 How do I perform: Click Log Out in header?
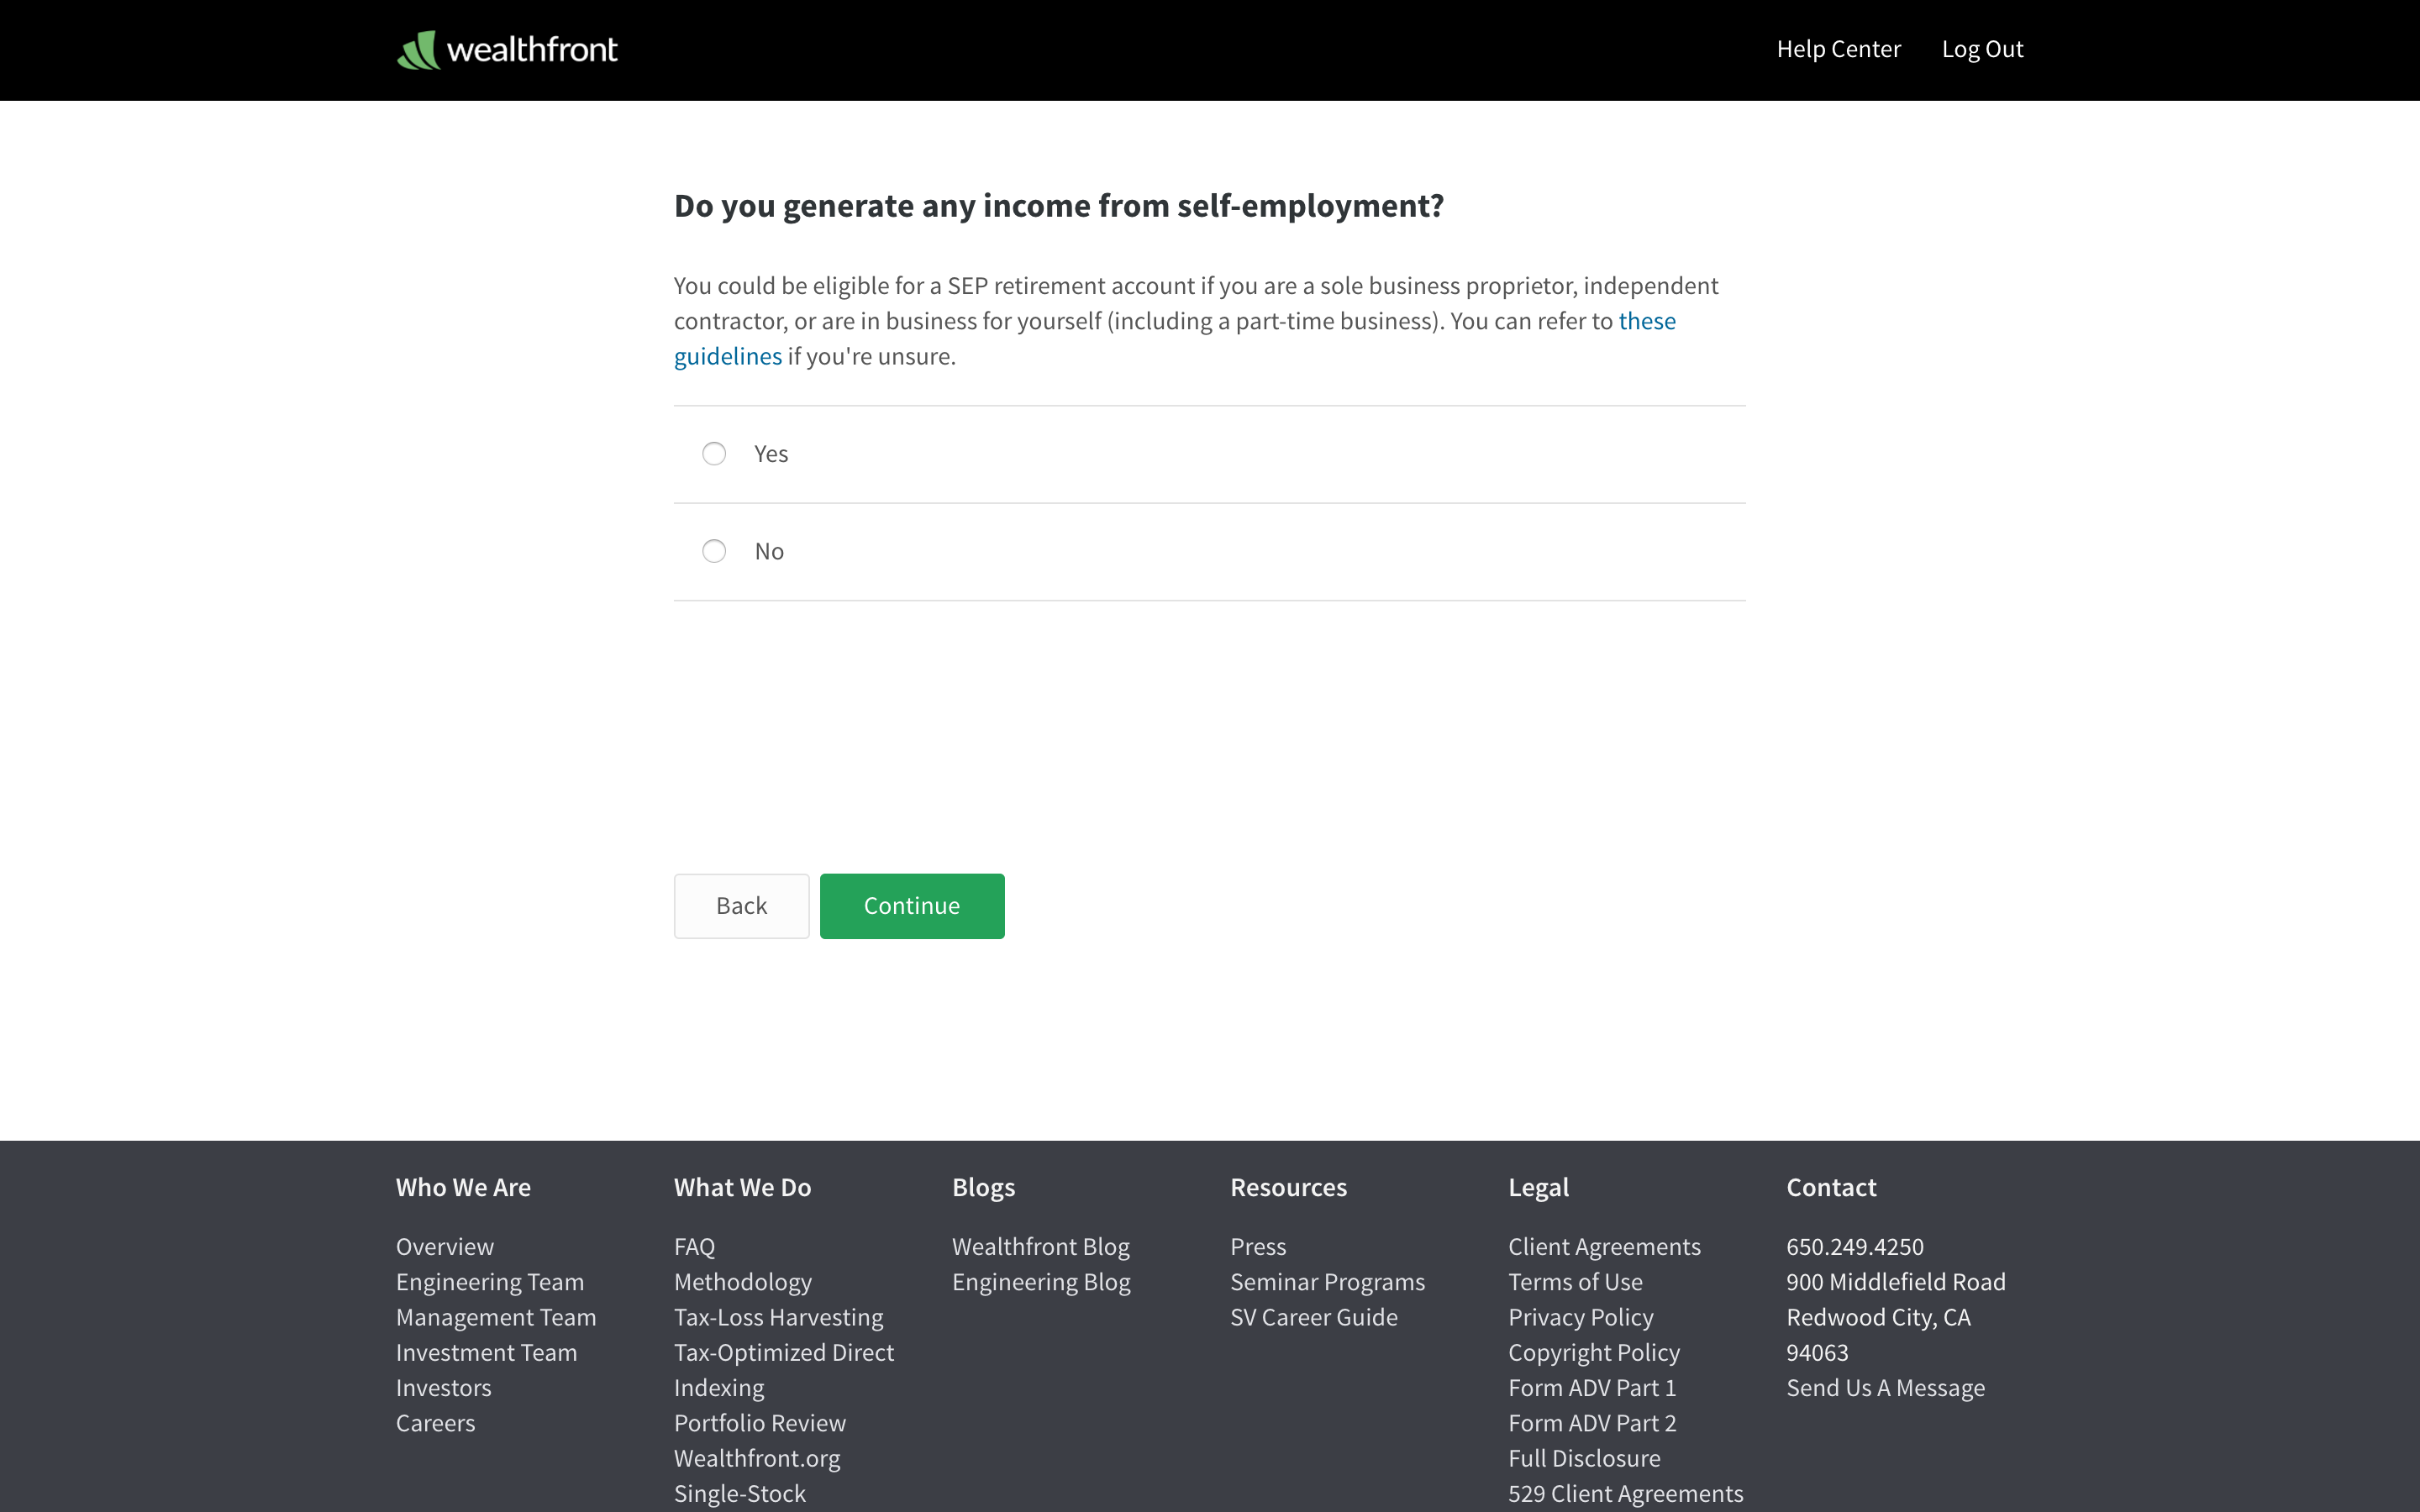point(1982,49)
